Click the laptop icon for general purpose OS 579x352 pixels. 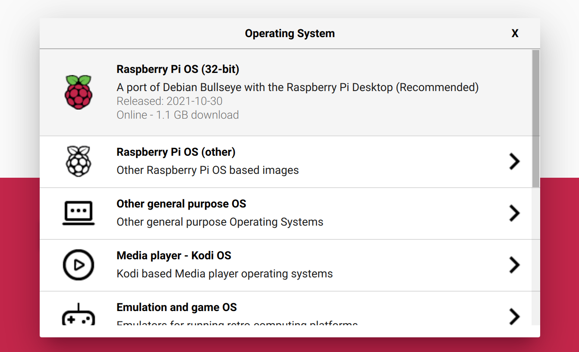pyautogui.click(x=79, y=213)
